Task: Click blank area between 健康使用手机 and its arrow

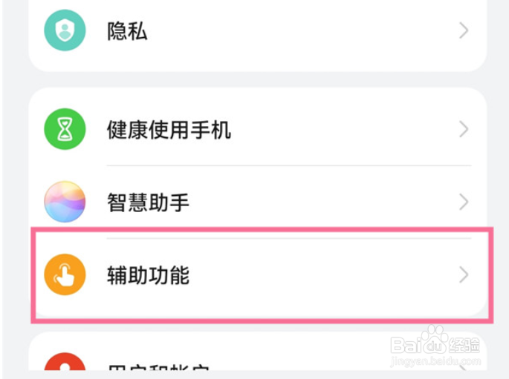Action: tap(344, 130)
